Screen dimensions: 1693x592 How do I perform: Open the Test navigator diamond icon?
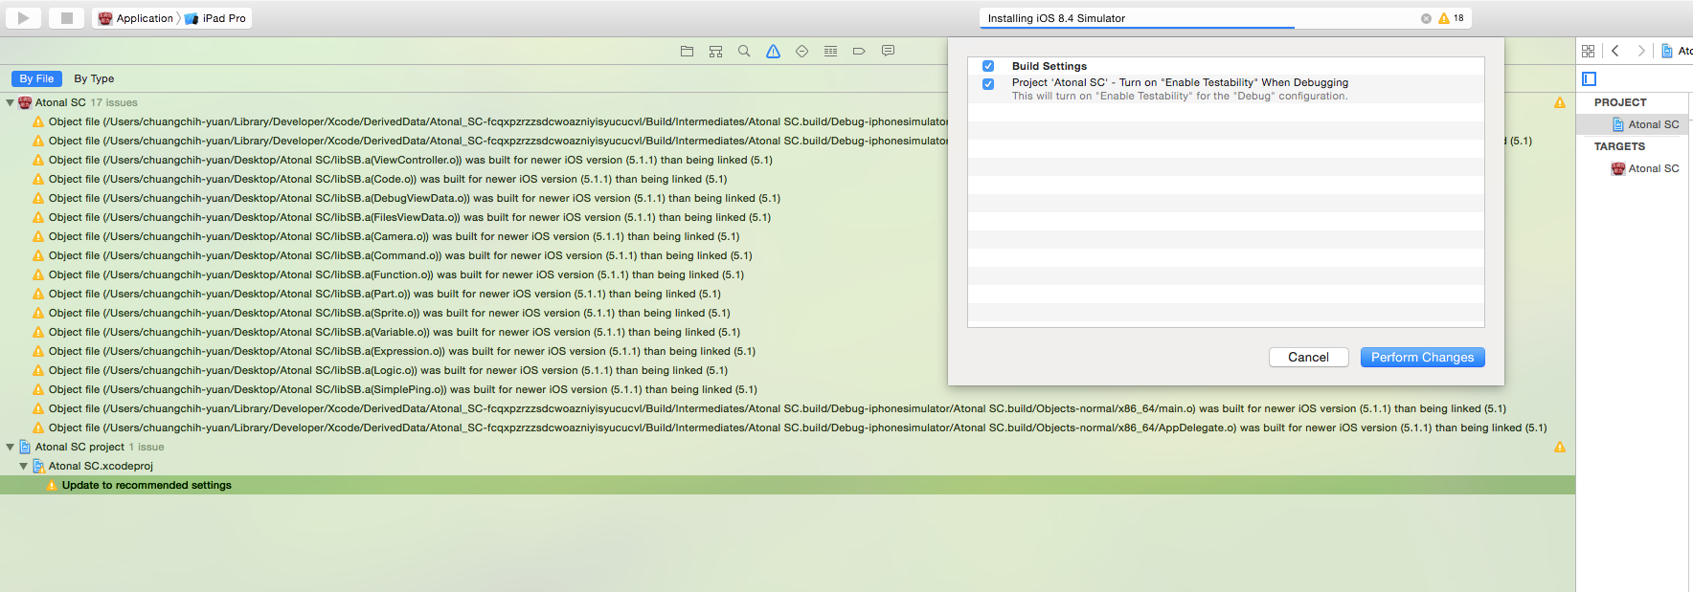click(x=801, y=51)
